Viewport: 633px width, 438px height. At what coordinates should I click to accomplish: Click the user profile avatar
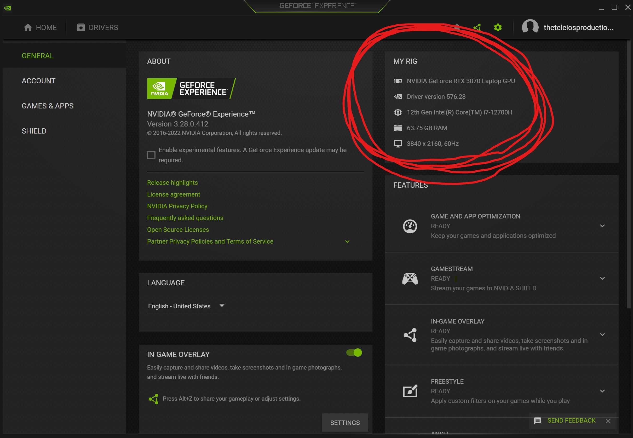pyautogui.click(x=530, y=27)
